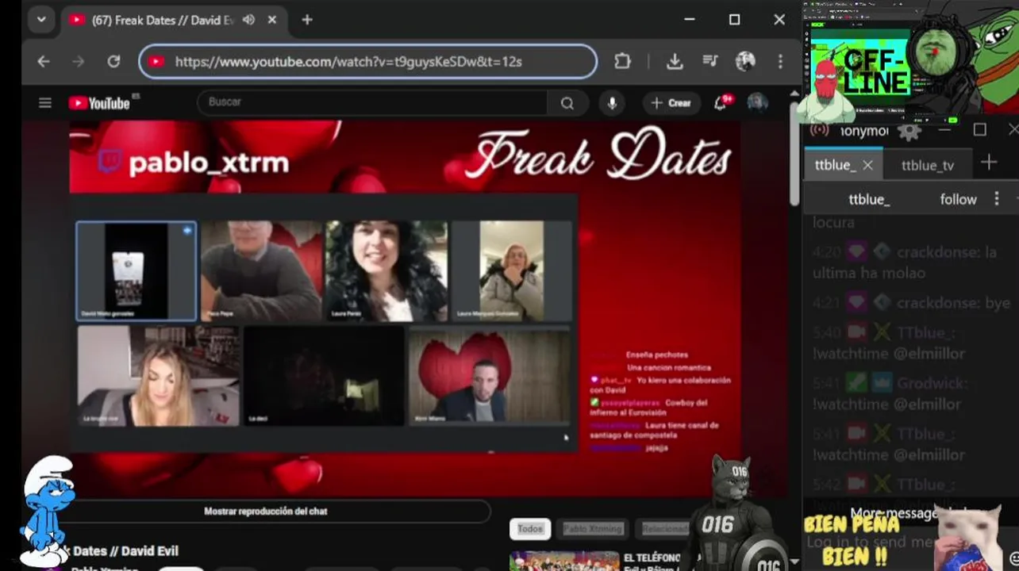Image resolution: width=1019 pixels, height=571 pixels.
Task: Open the browser media controls icon
Action: point(709,62)
